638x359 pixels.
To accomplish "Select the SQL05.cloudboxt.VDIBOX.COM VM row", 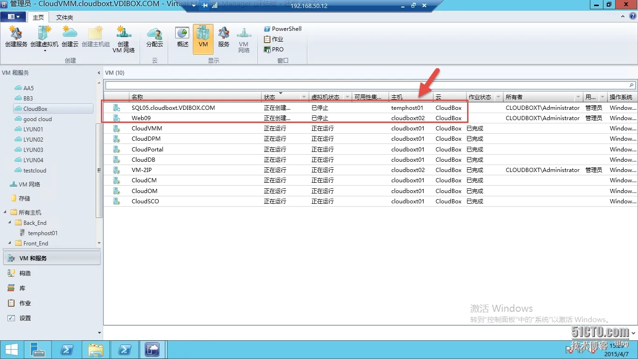I will pos(370,108).
